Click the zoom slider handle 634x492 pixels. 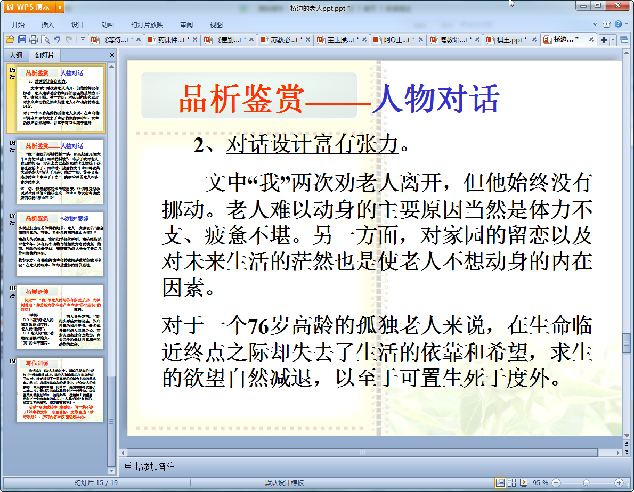click(586, 483)
